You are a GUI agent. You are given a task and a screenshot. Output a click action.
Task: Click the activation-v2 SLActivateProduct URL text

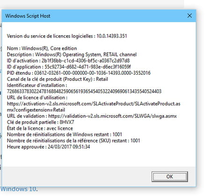94,107
